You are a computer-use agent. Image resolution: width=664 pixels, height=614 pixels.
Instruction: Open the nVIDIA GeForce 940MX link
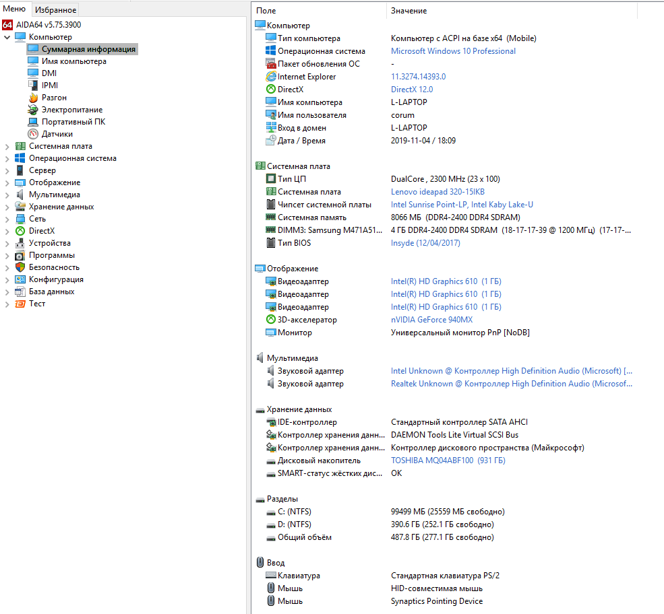431,320
